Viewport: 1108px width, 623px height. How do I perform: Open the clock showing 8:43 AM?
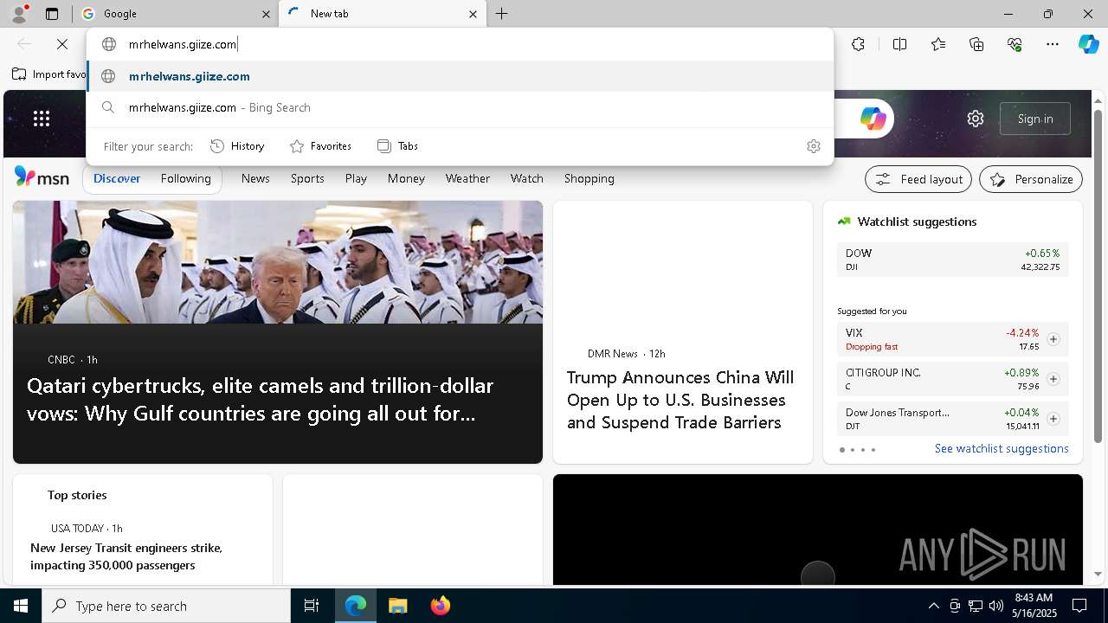click(x=1034, y=606)
